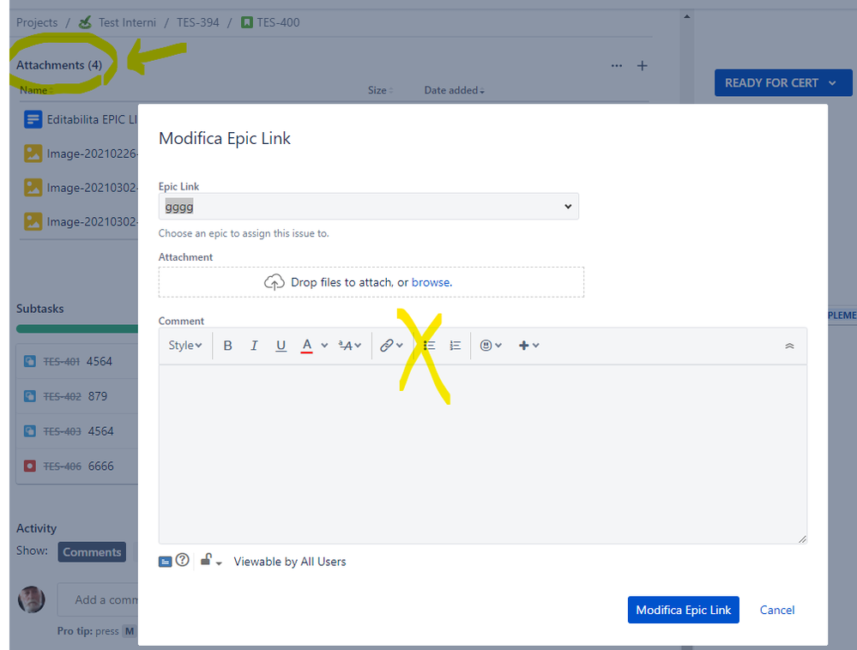Open subtask TES-403
The height and width of the screenshot is (650, 857).
(62, 431)
